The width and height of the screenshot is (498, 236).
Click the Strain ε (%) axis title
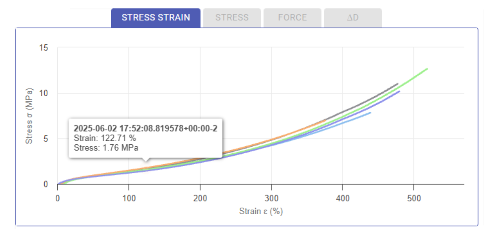tap(261, 212)
